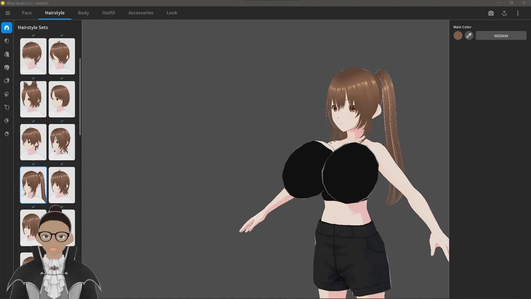Open the Outfit tab
The height and width of the screenshot is (299, 531).
tap(108, 13)
